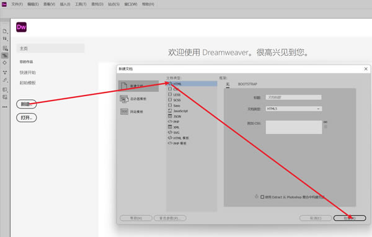Switch to the 无 framework tab

(x=228, y=84)
